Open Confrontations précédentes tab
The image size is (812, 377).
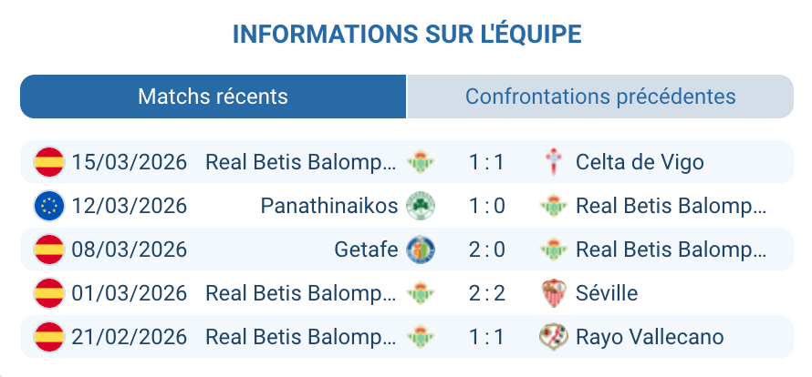click(x=600, y=97)
